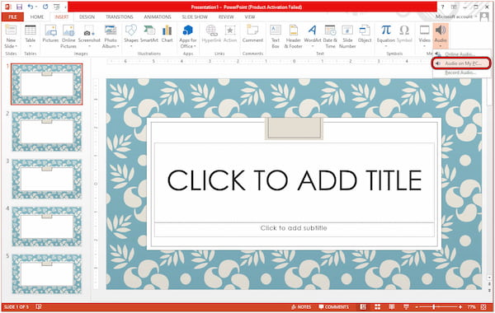
Task: Open the Shapes gallery
Action: coord(131,36)
